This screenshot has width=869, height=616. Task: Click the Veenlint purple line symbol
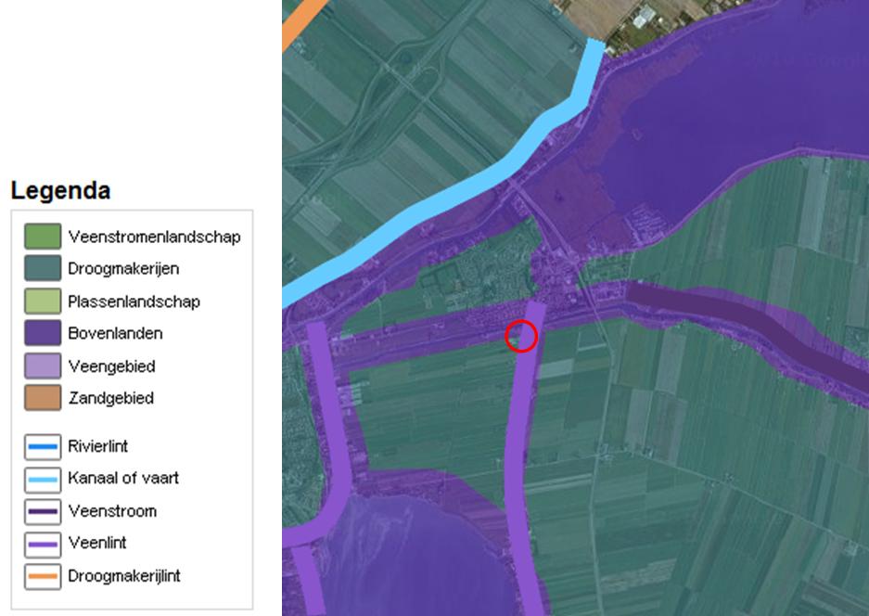tap(43, 545)
